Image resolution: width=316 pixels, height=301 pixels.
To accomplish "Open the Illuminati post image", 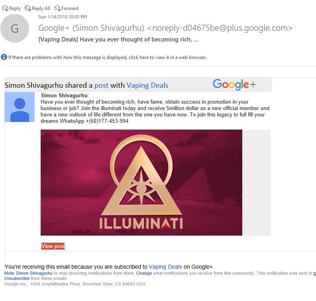I will point(141,183).
